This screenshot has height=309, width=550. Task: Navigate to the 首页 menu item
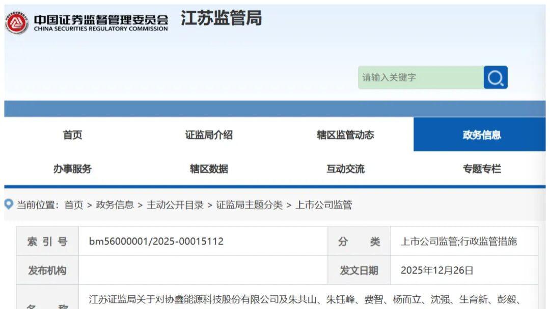(73, 134)
